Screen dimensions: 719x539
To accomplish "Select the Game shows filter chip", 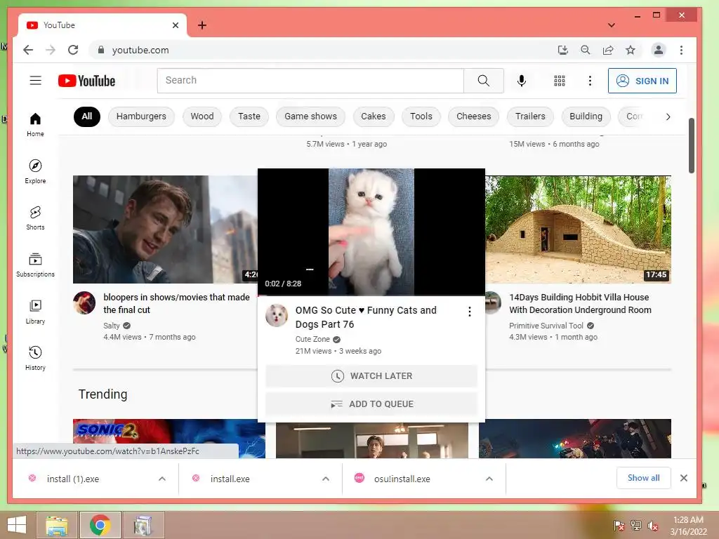I will pyautogui.click(x=310, y=117).
